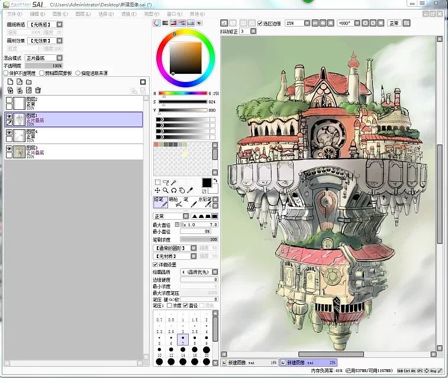
Task: Delete the selected layer with trash icon
Action: tap(38, 90)
